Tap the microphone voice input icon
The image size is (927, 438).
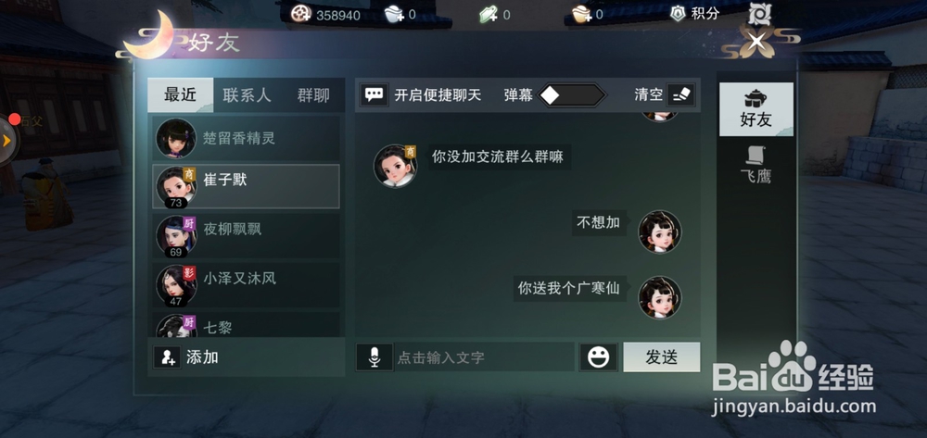pyautogui.click(x=375, y=357)
